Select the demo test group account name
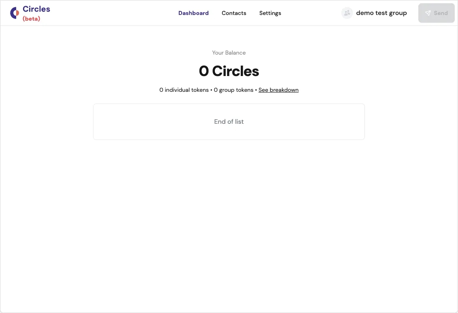Screen dimensions: 458x313 coord(381,13)
